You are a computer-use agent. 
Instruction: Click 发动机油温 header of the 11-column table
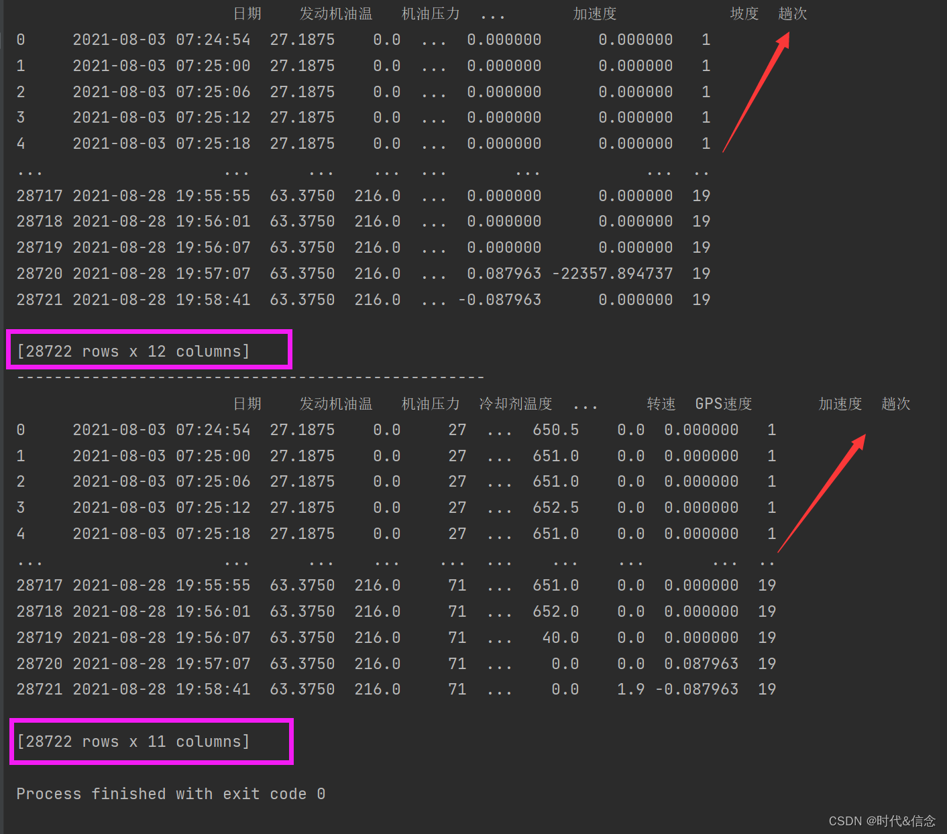336,404
